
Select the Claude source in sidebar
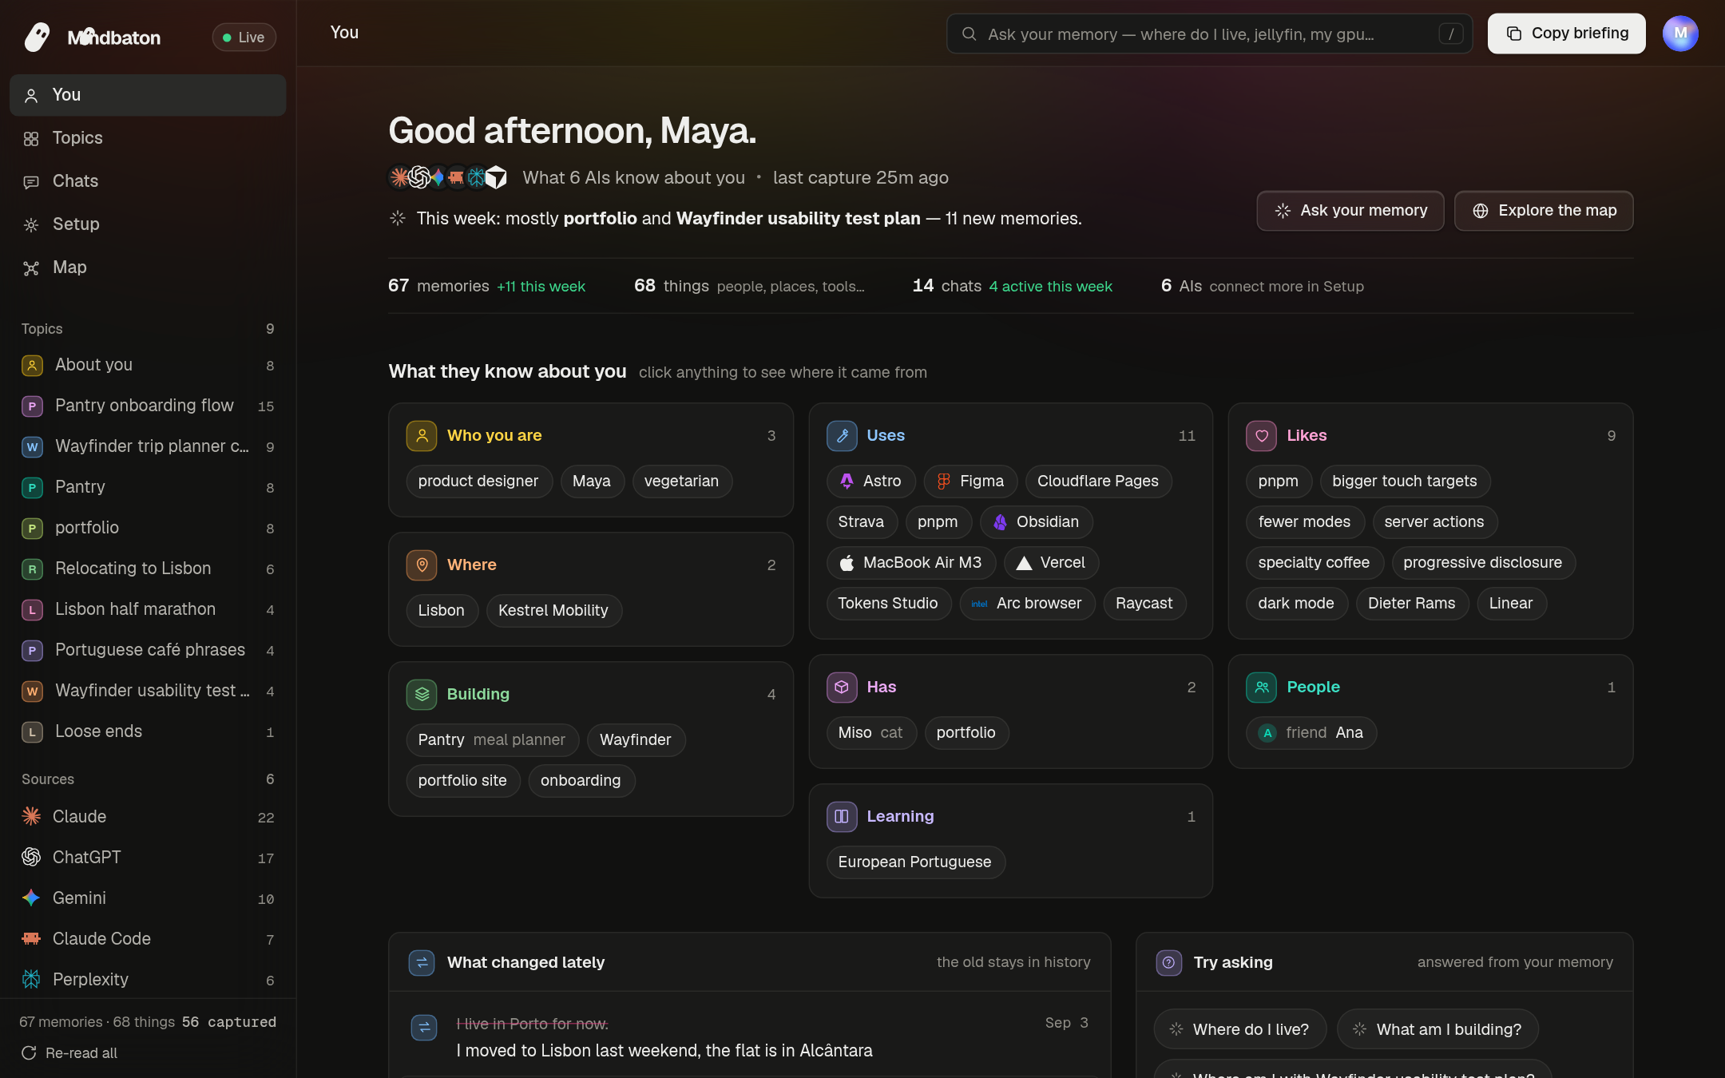pyautogui.click(x=148, y=817)
